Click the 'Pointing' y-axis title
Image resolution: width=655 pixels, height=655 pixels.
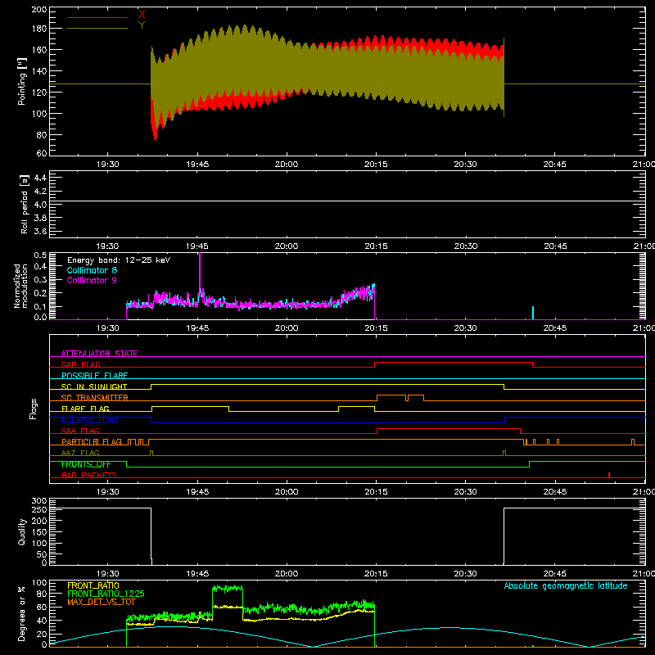point(22,81)
